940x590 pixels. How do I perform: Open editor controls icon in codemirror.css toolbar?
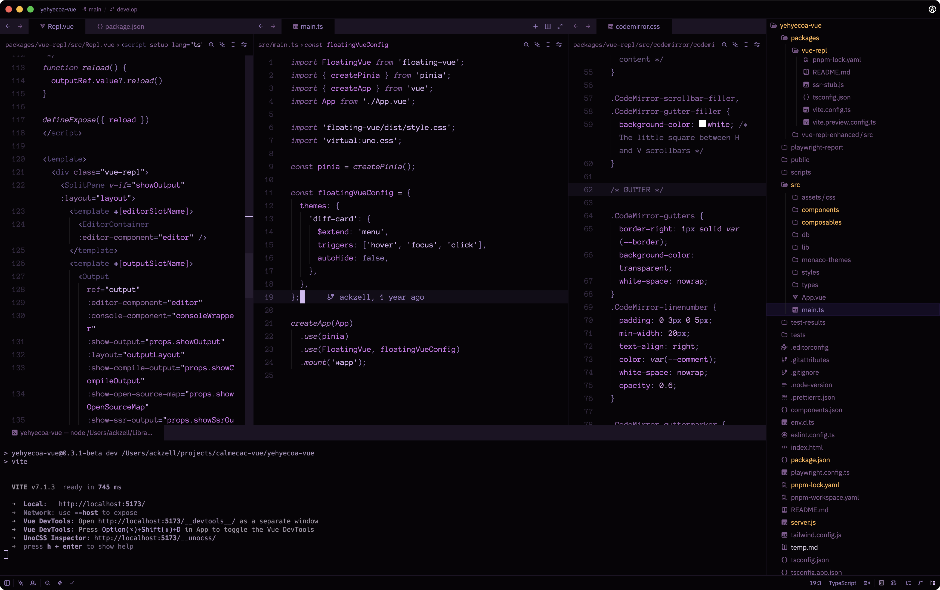click(757, 45)
